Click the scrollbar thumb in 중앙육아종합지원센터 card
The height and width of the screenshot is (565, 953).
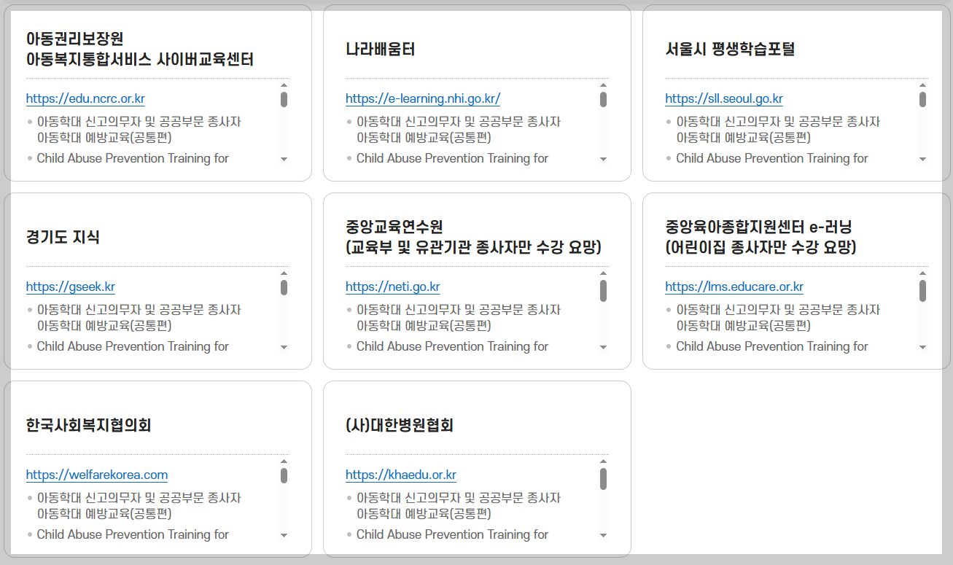click(x=922, y=291)
